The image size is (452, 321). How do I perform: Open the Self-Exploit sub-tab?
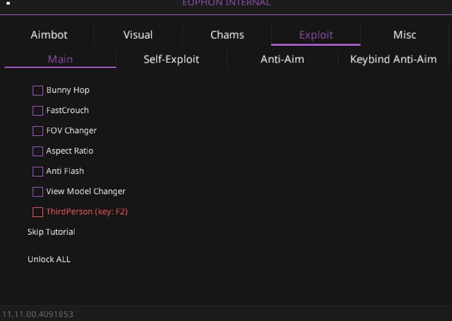[x=171, y=59]
